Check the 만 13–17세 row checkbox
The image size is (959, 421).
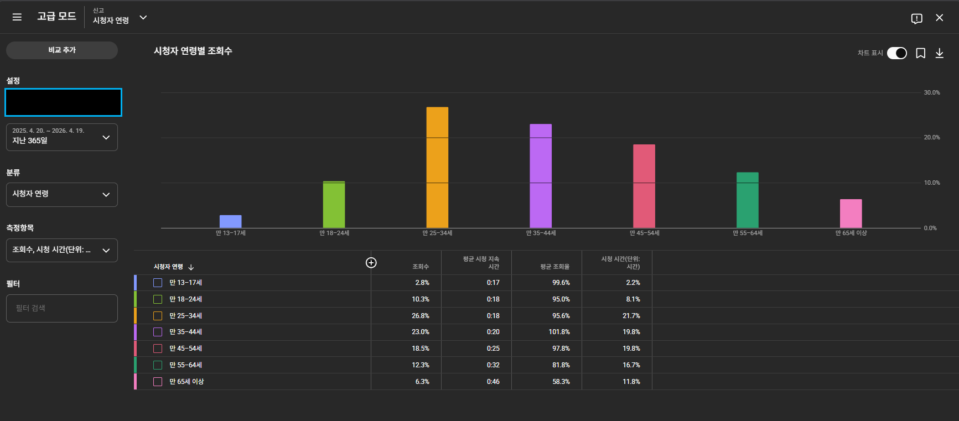coord(158,283)
